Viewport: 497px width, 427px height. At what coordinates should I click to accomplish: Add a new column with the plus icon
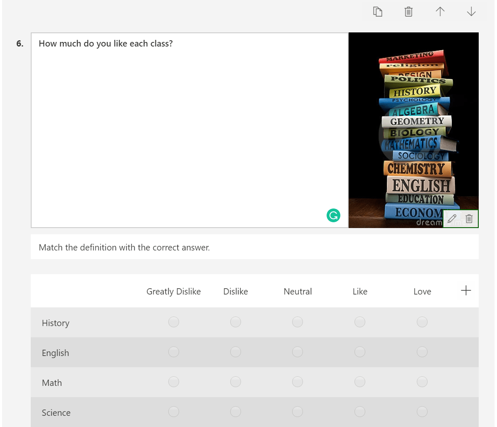(466, 290)
